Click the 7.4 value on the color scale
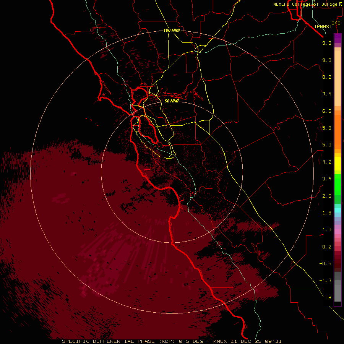The width and height of the screenshot is (344, 344). 327,94
